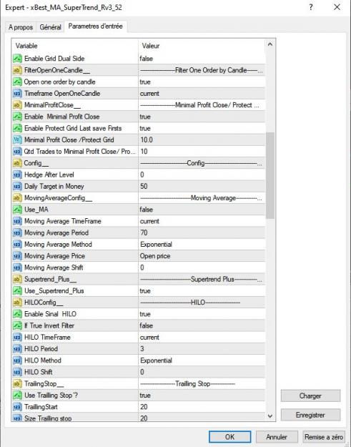Viewport: 351px width, 447px height.
Task: Click the Remise a zéro button
Action: tap(324, 437)
